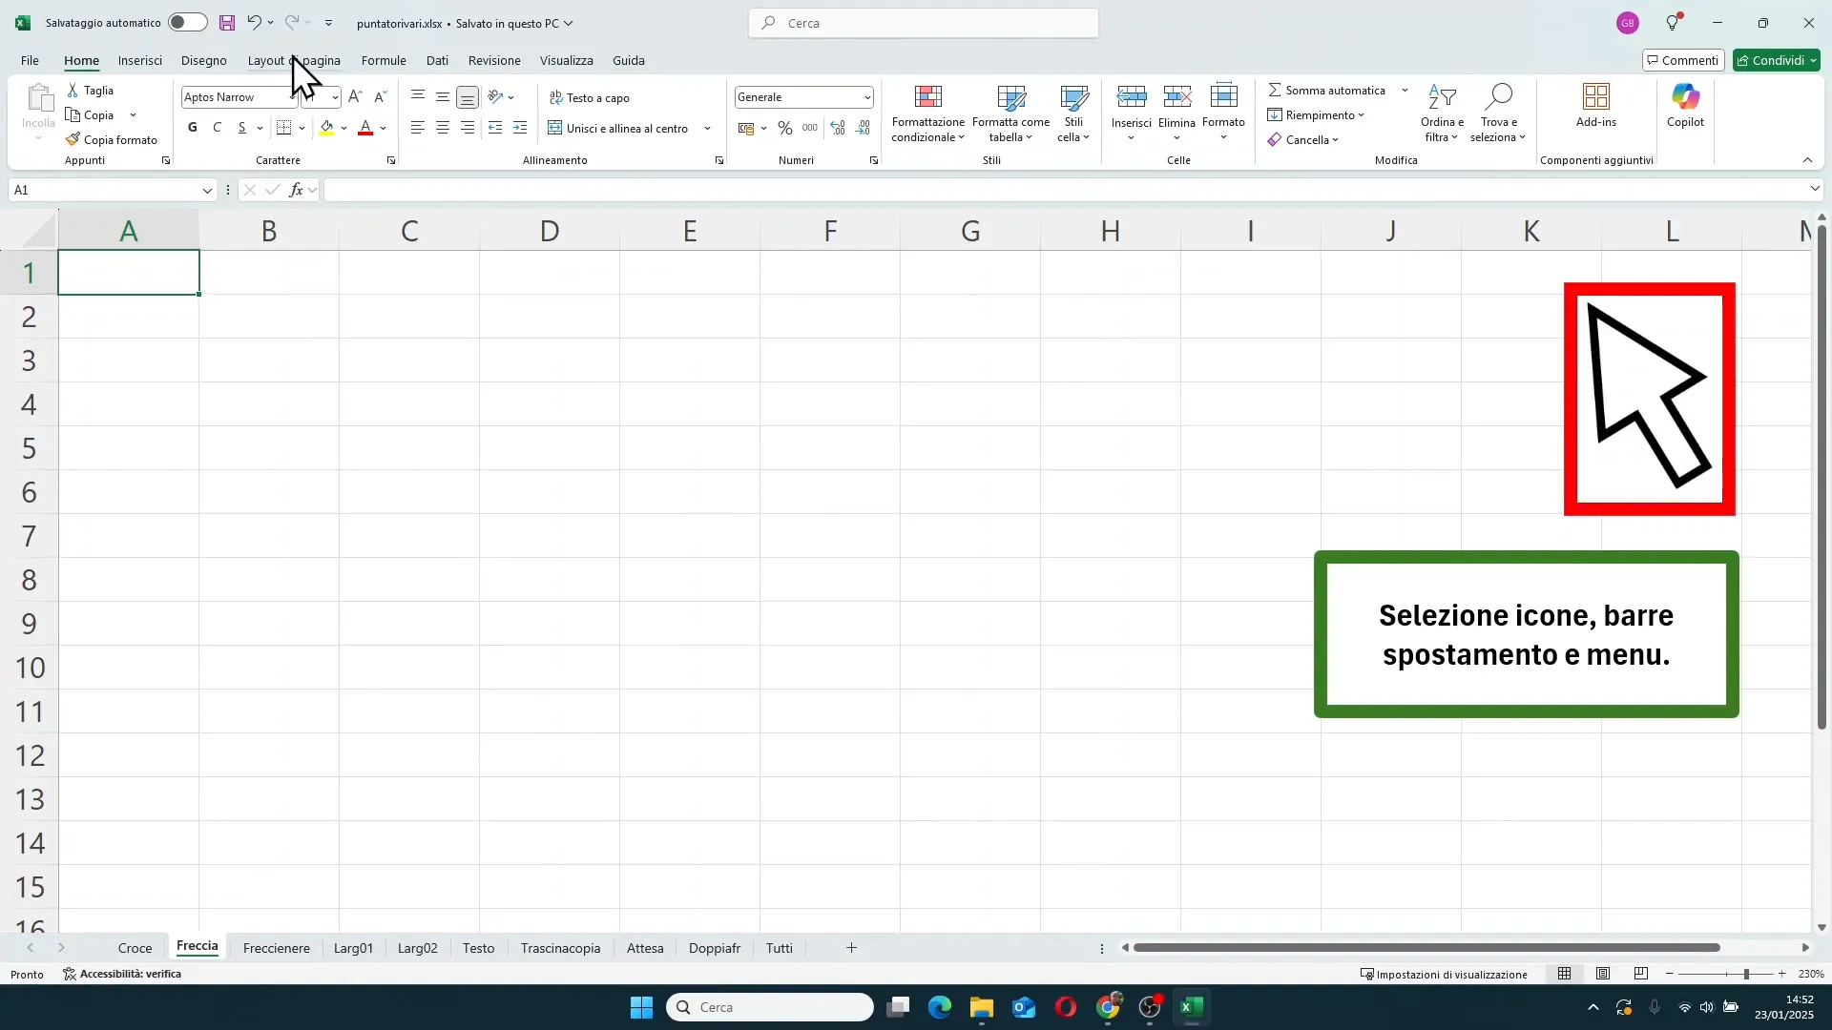Apply underline formatting (S)

pos(242,128)
